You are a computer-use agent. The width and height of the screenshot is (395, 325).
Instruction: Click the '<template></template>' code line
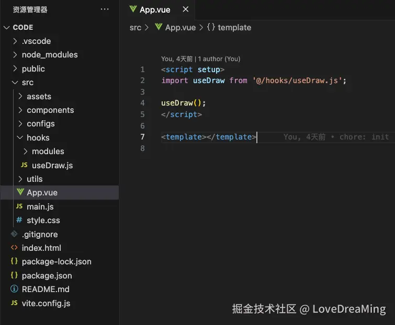pyautogui.click(x=209, y=137)
